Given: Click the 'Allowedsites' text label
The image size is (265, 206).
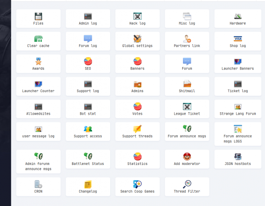Looking at the screenshot, I should pos(38,113).
